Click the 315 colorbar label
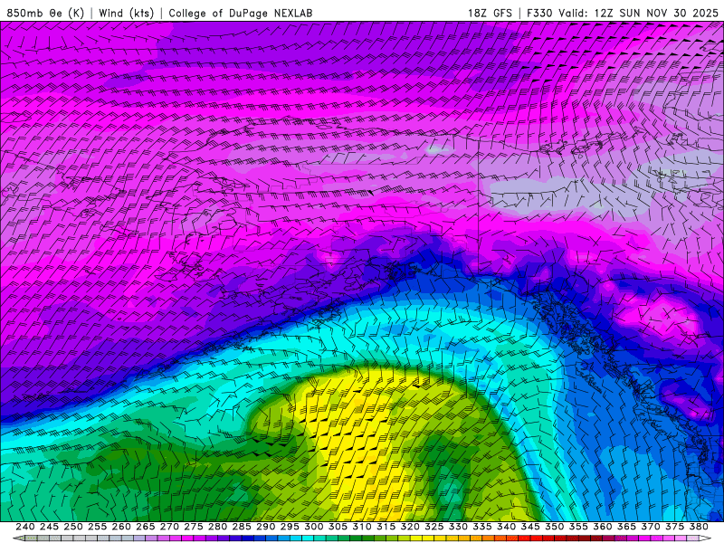 [x=386, y=527]
